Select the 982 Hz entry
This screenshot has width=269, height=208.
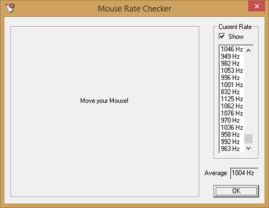tap(232, 63)
